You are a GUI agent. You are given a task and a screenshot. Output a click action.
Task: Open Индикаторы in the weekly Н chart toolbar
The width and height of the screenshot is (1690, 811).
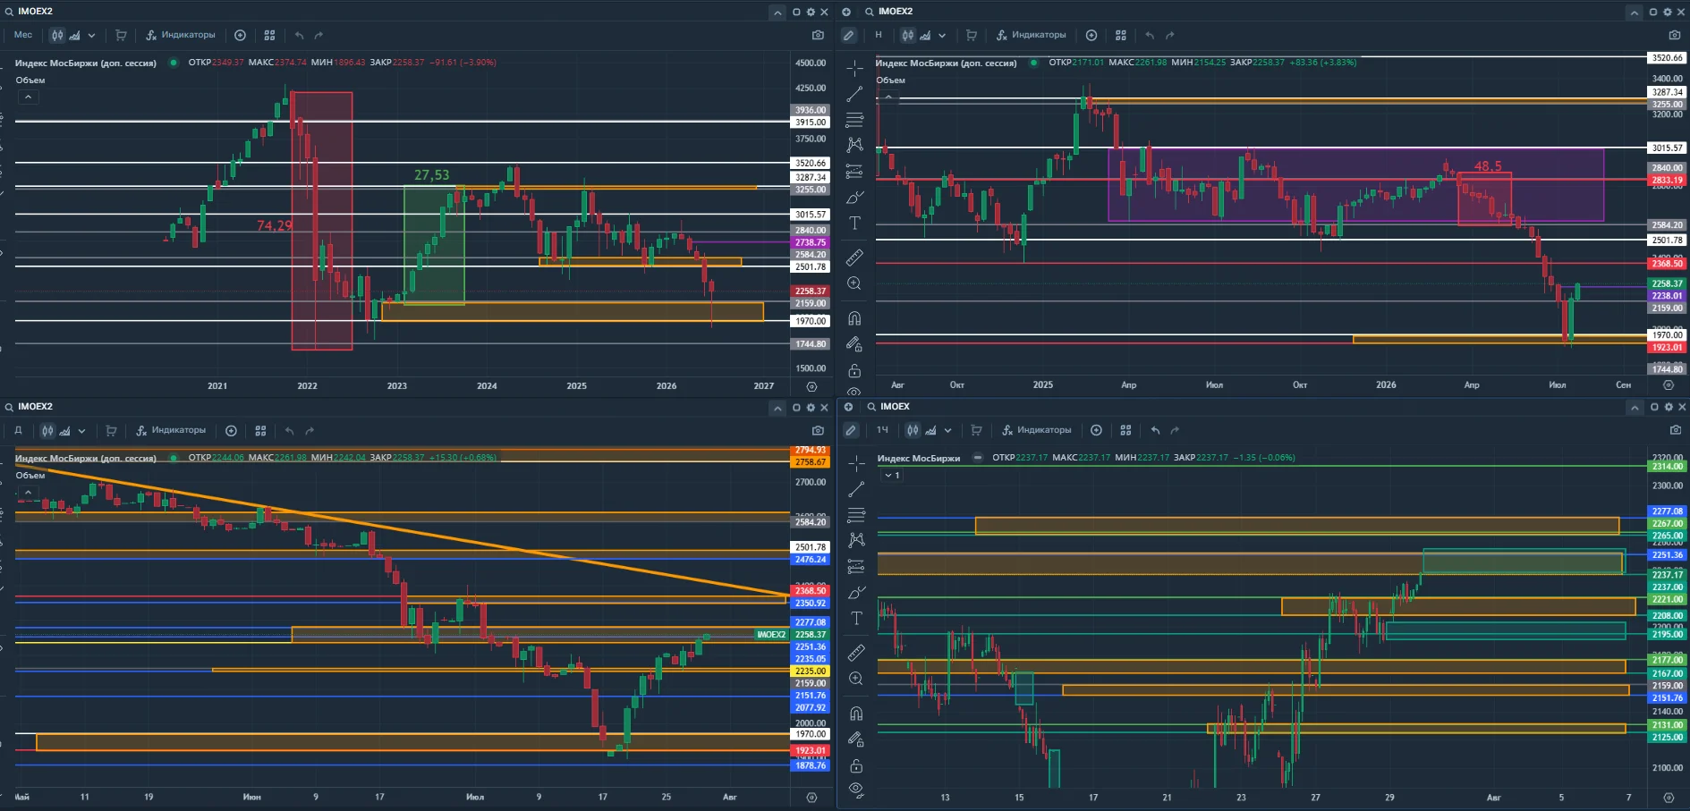point(1032,35)
